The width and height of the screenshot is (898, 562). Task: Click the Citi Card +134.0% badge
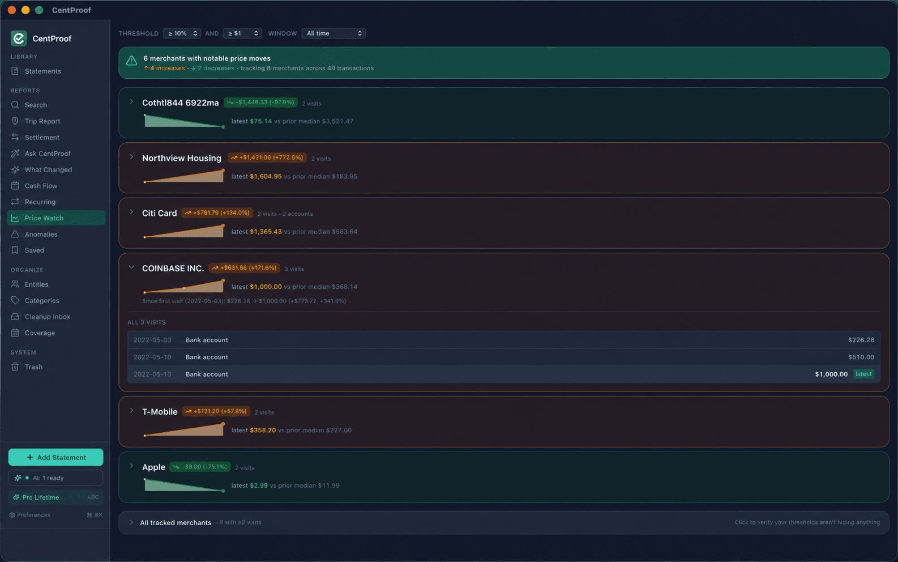pyautogui.click(x=217, y=213)
